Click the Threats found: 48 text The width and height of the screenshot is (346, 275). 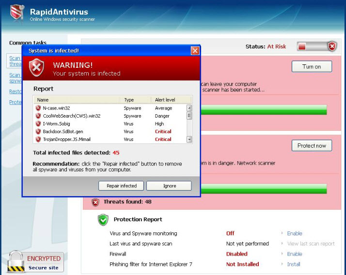point(127,201)
